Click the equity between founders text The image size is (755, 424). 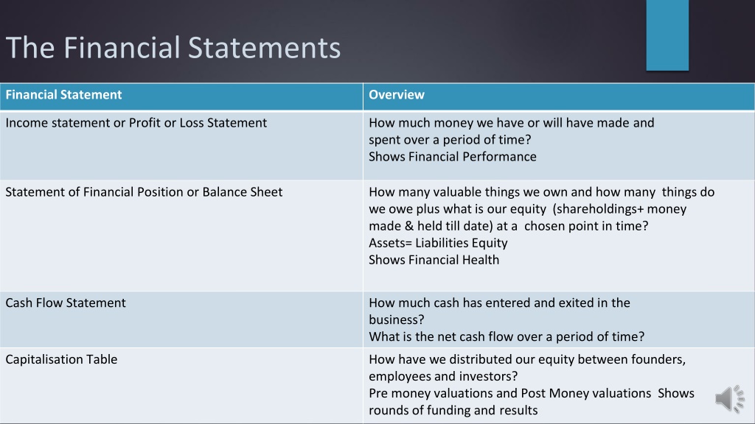pos(527,359)
